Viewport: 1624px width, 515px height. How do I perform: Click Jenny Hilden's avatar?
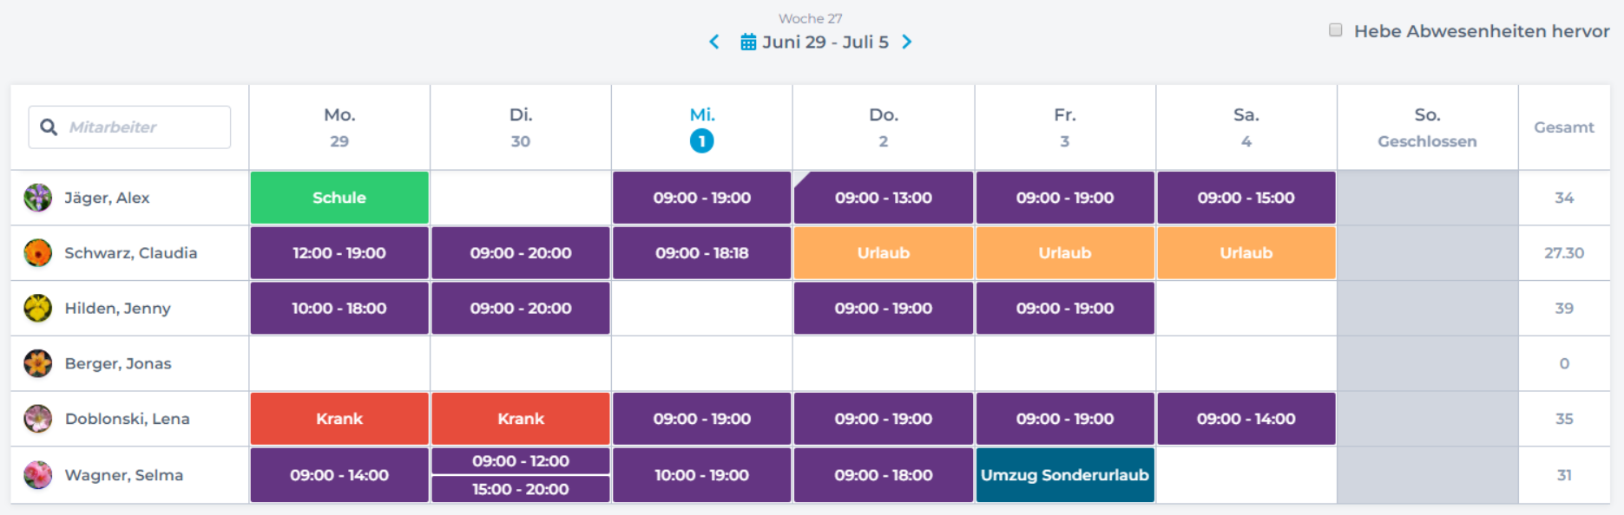pos(38,308)
